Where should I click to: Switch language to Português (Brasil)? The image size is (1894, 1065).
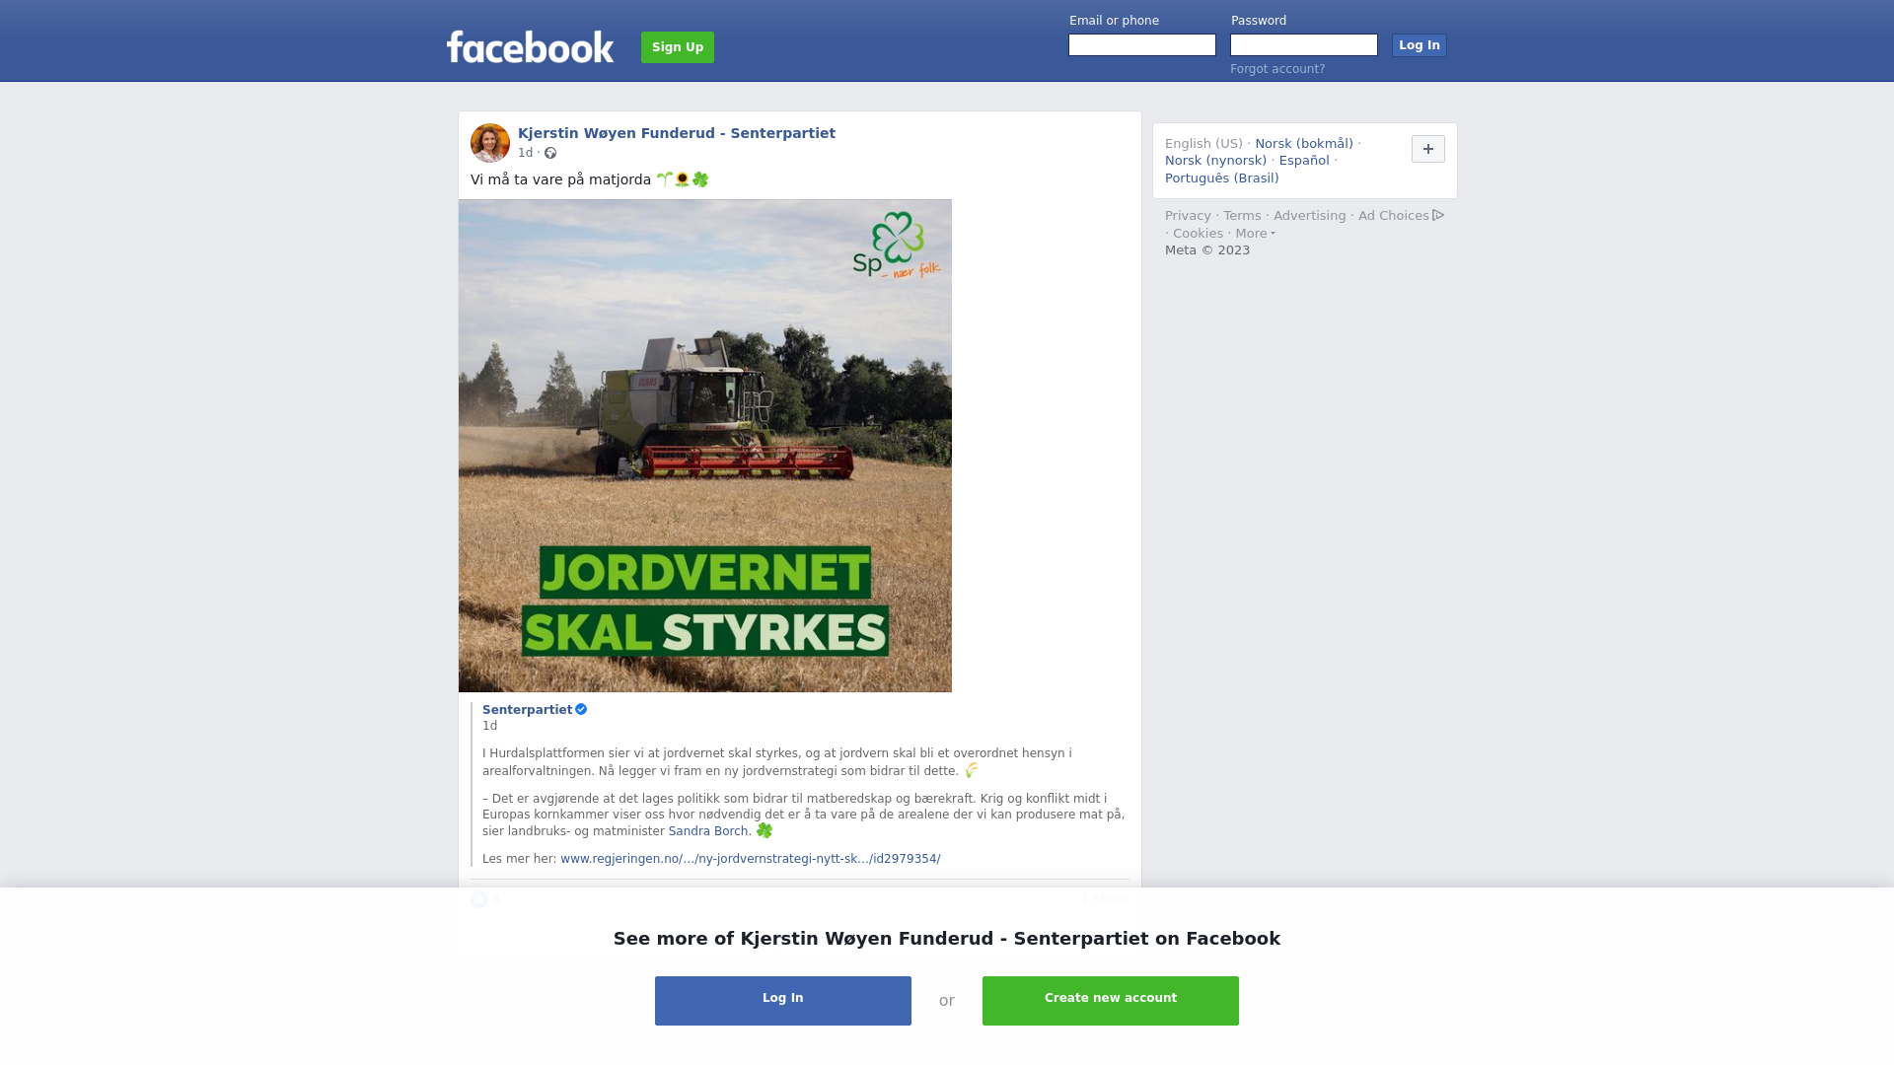click(1222, 178)
